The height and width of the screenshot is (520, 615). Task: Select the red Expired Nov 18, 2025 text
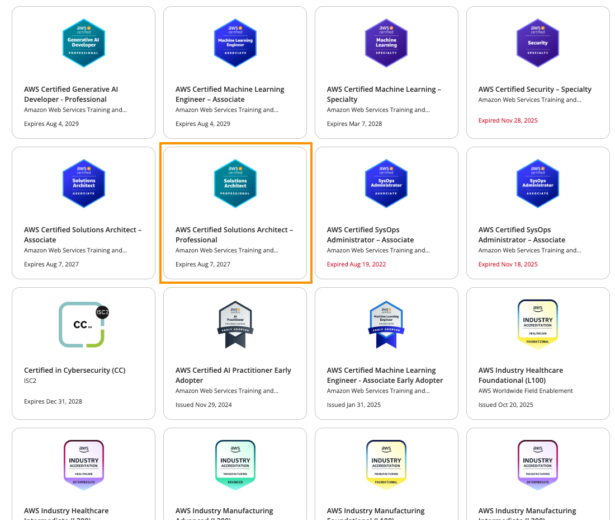tap(508, 264)
